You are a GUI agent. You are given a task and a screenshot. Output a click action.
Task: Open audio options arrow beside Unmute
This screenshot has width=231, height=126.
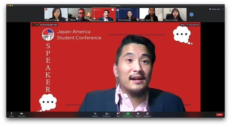[15, 114]
